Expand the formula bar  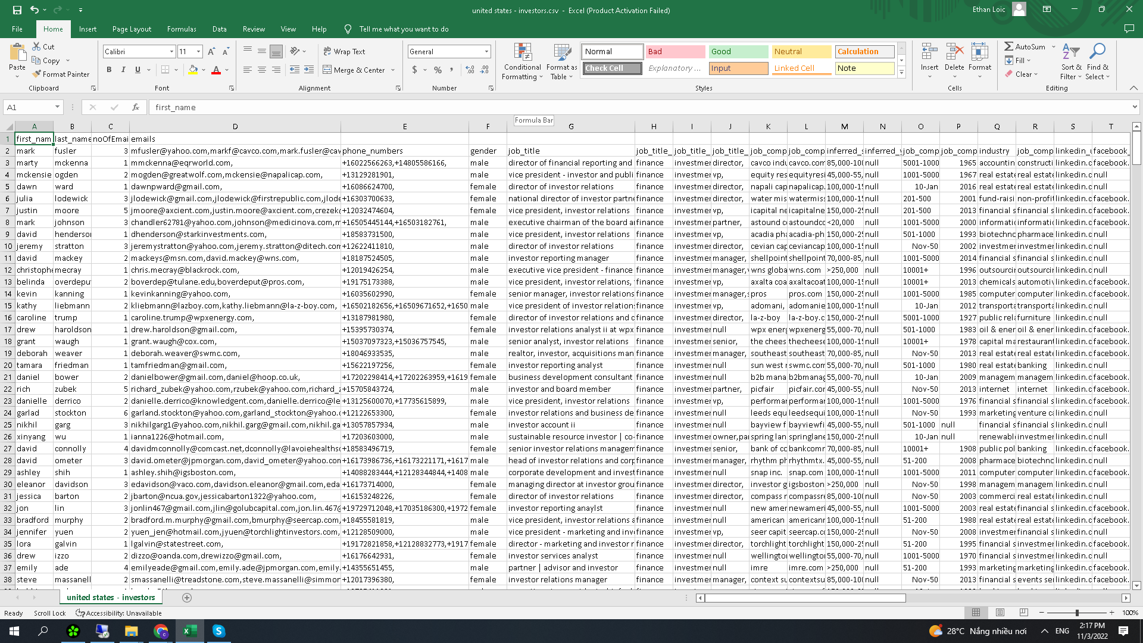(x=1135, y=107)
